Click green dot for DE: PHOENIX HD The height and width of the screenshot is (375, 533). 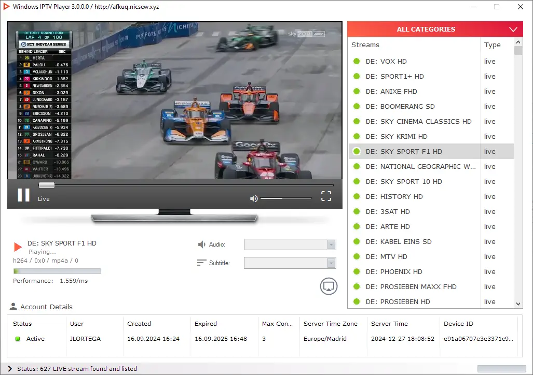tap(357, 271)
